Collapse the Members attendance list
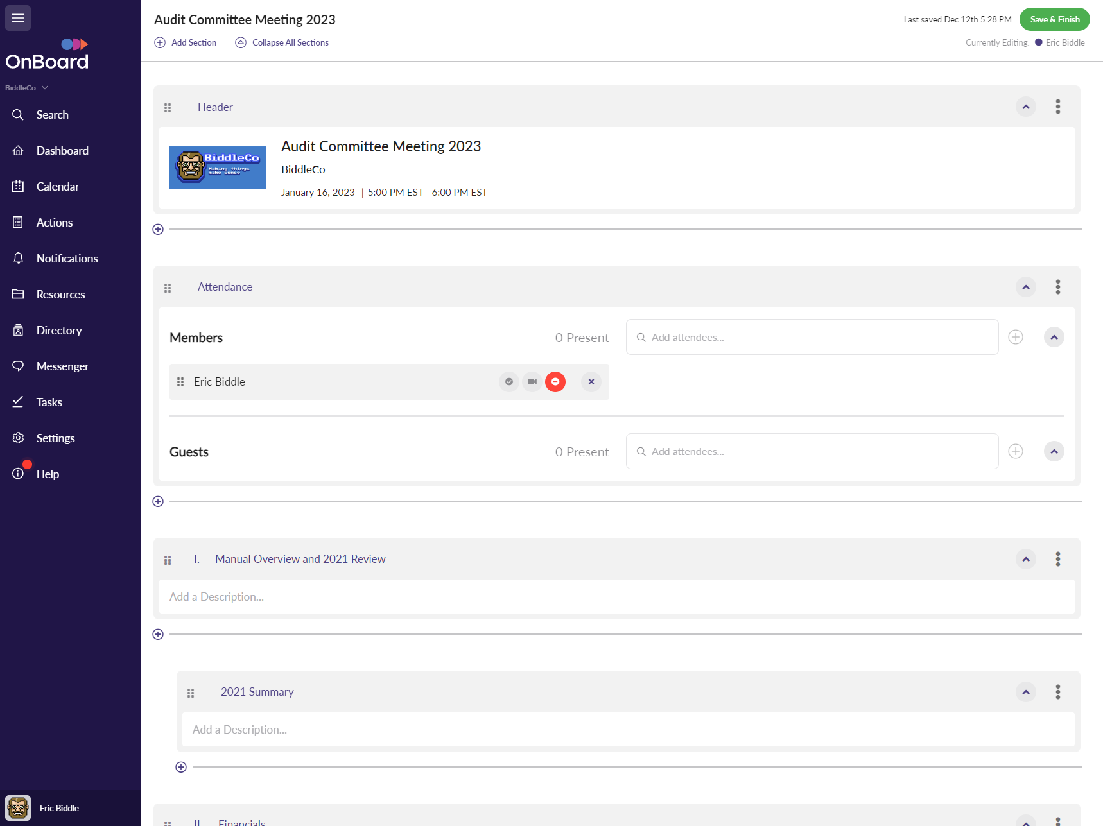 (1054, 337)
